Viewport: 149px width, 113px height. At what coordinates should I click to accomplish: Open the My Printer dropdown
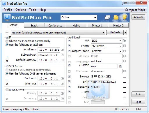[107, 46]
